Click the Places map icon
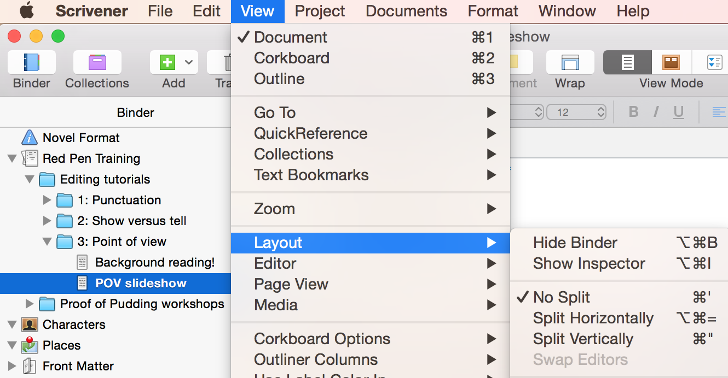This screenshot has height=378, width=728. [x=30, y=345]
